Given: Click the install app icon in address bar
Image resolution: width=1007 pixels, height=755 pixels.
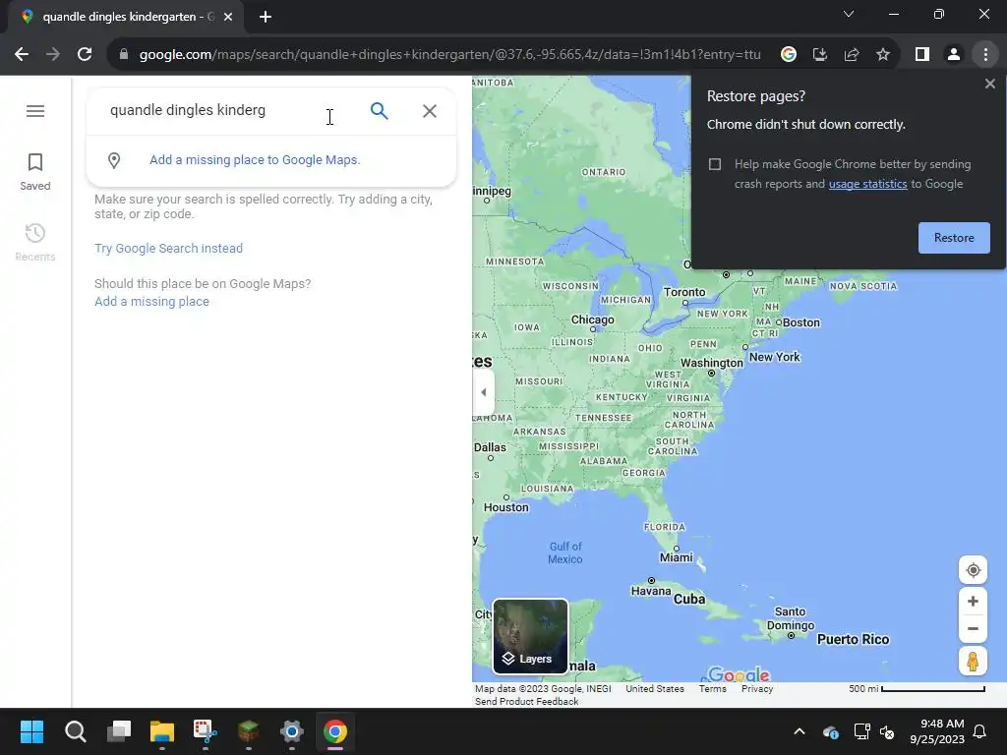Looking at the screenshot, I should tap(820, 55).
